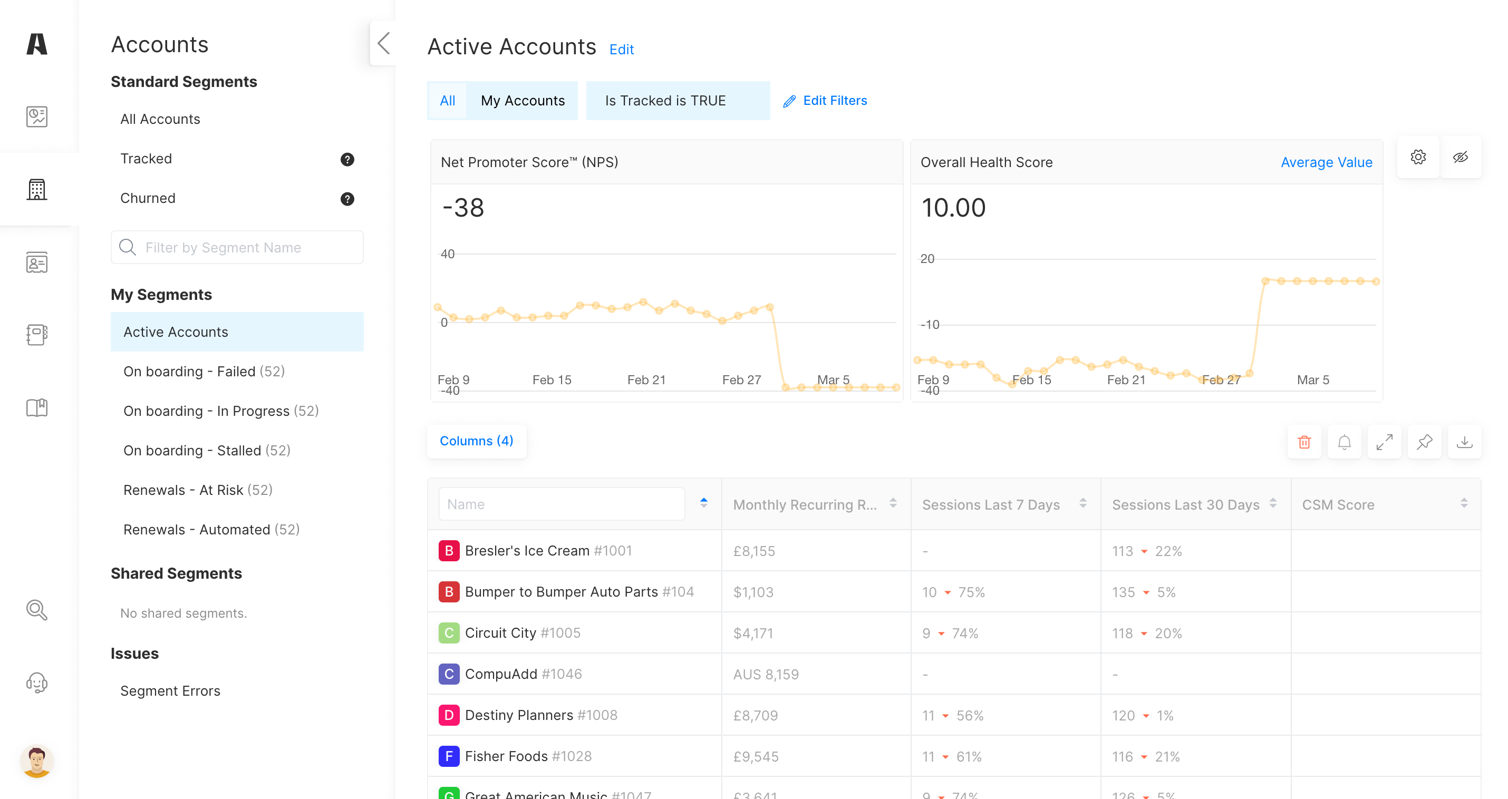Click the bell alert icon

1344,442
